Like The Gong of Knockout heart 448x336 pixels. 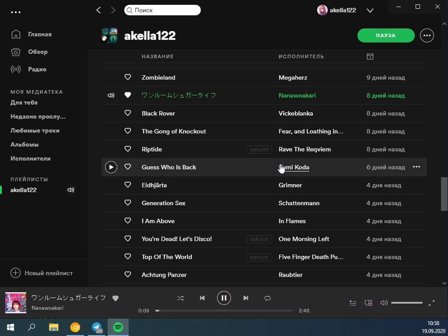(128, 131)
